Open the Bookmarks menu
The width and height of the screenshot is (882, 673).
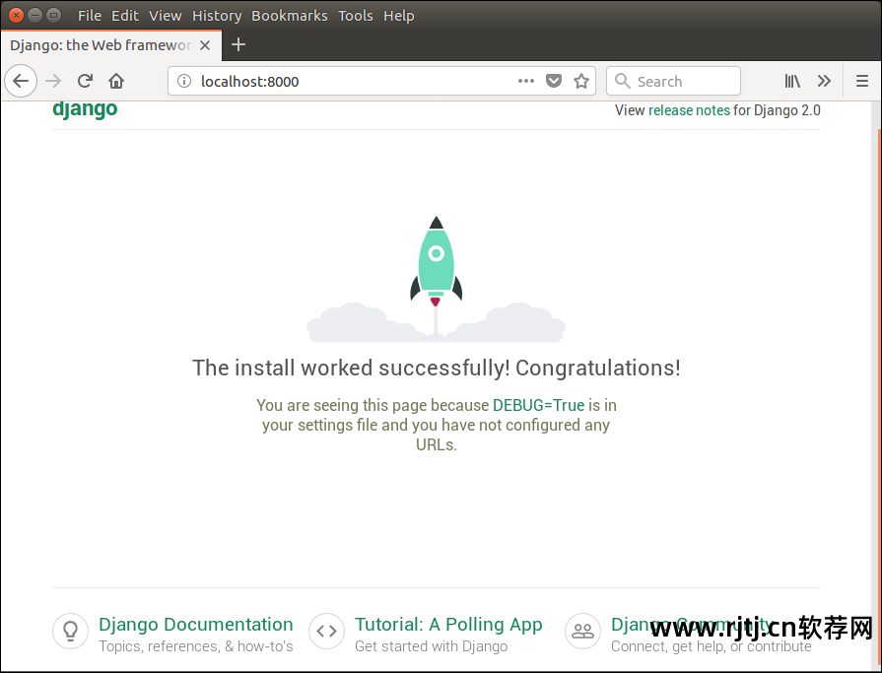tap(290, 15)
